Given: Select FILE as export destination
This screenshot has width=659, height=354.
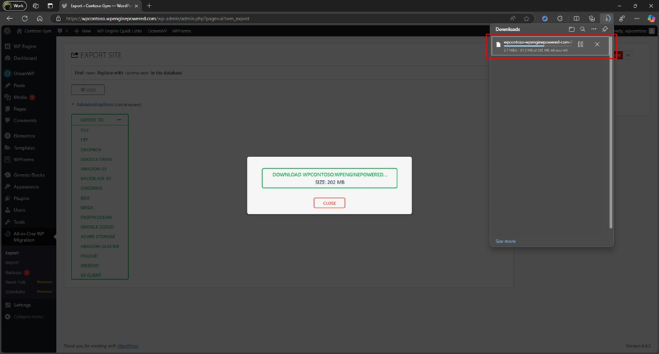Looking at the screenshot, I should pos(84,130).
